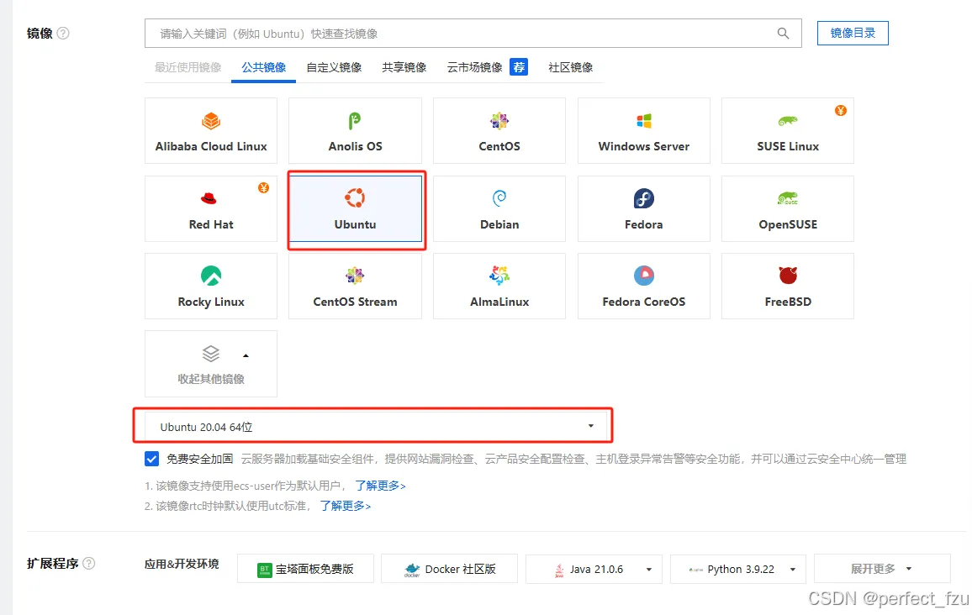Select the Alibaba Cloud Linux image
The height and width of the screenshot is (615, 972).
pos(210,130)
